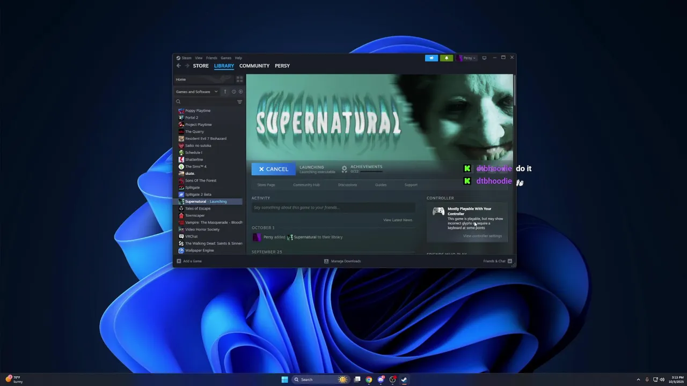Open the green notifications bell
The width and height of the screenshot is (687, 386).
coord(447,58)
